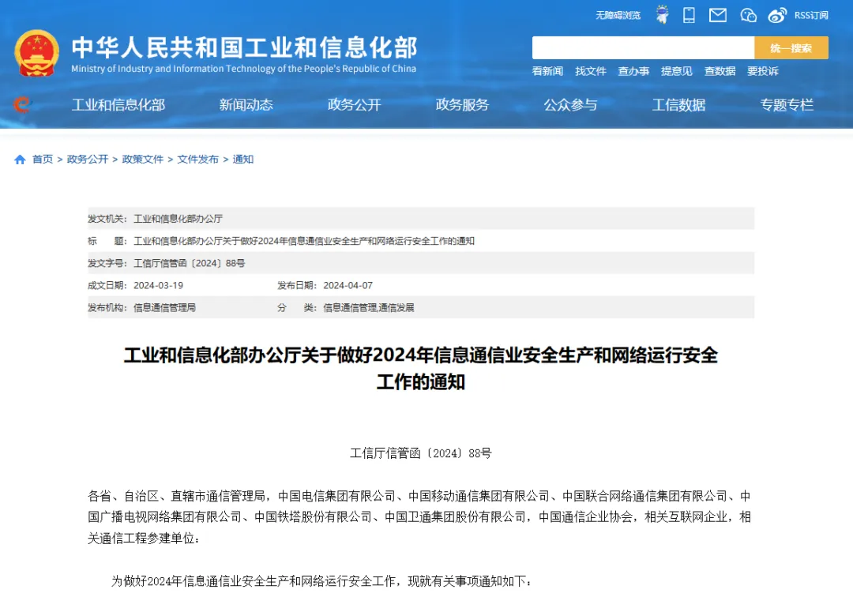The width and height of the screenshot is (853, 612).
Task: Select the 专题专栏 navigation tab
Action: [787, 105]
